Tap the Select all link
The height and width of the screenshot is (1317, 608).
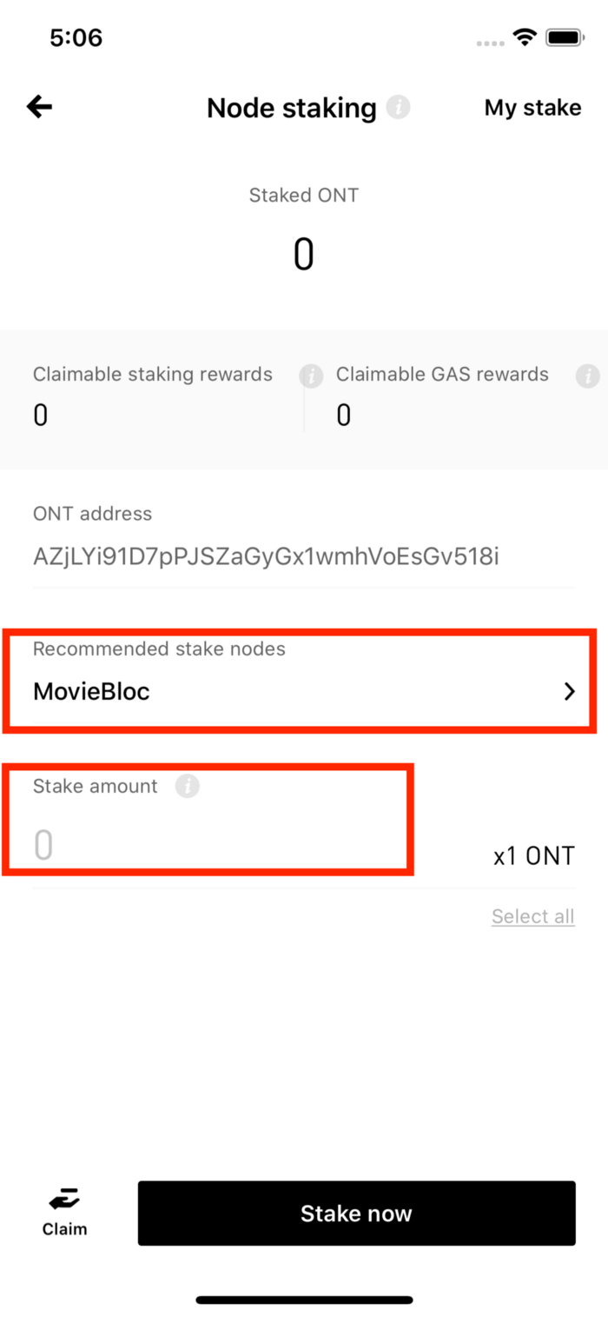click(x=532, y=916)
